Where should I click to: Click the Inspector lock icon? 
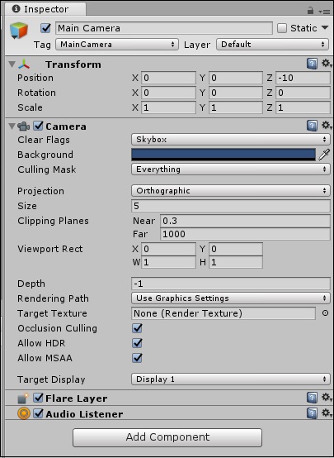310,11
